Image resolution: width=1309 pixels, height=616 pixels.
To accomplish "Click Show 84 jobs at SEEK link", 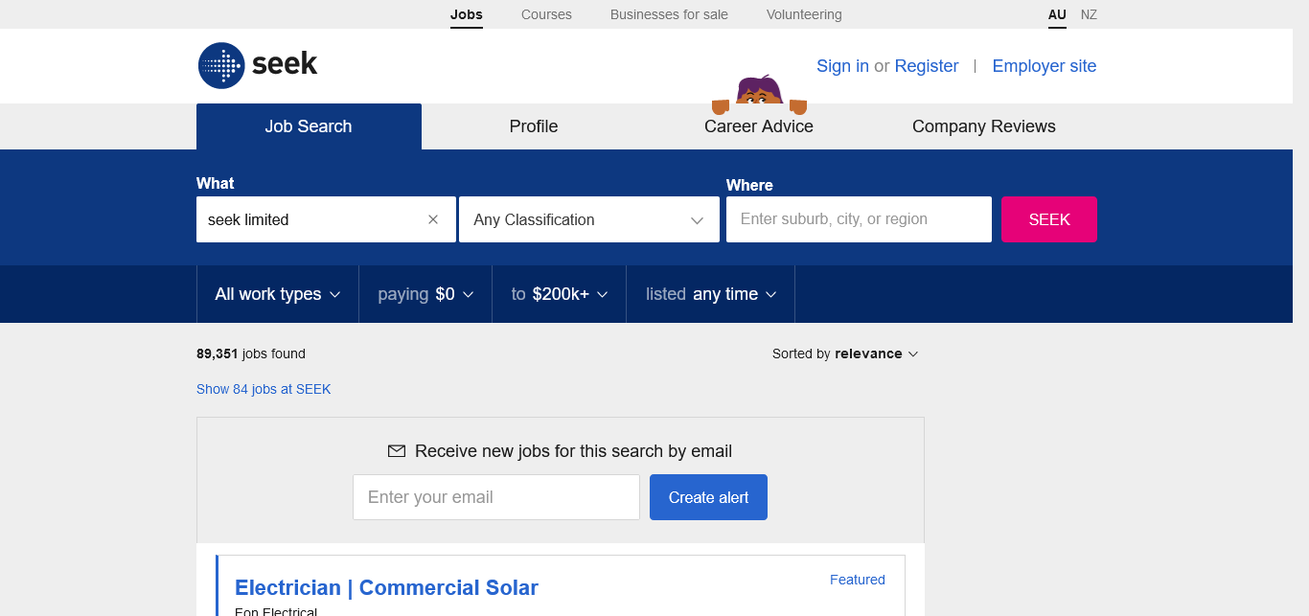I will pyautogui.click(x=264, y=389).
